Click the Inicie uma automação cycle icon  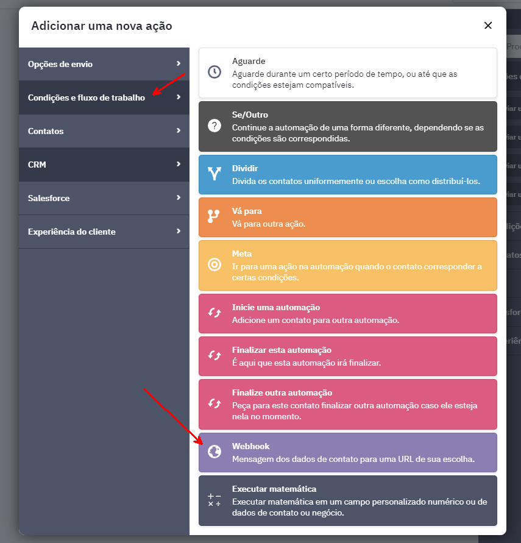[214, 313]
